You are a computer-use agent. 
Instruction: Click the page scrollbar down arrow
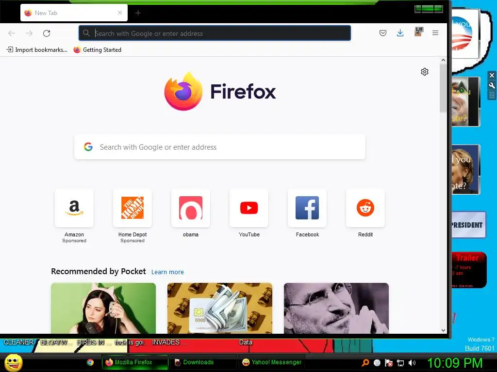tap(443, 330)
